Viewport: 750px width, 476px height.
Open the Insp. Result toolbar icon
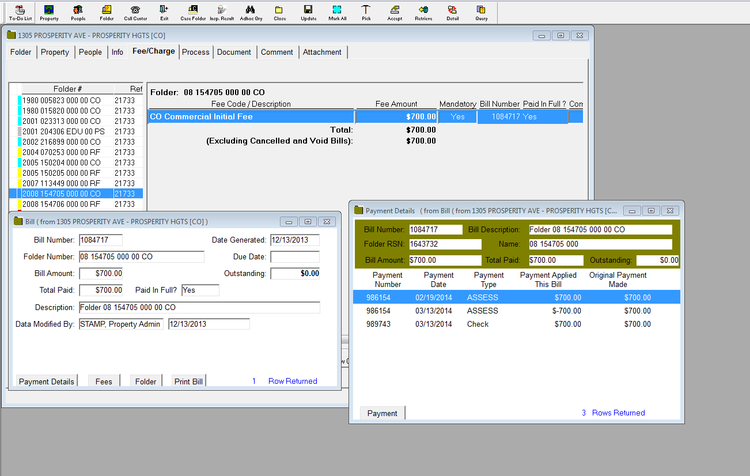coord(222,12)
